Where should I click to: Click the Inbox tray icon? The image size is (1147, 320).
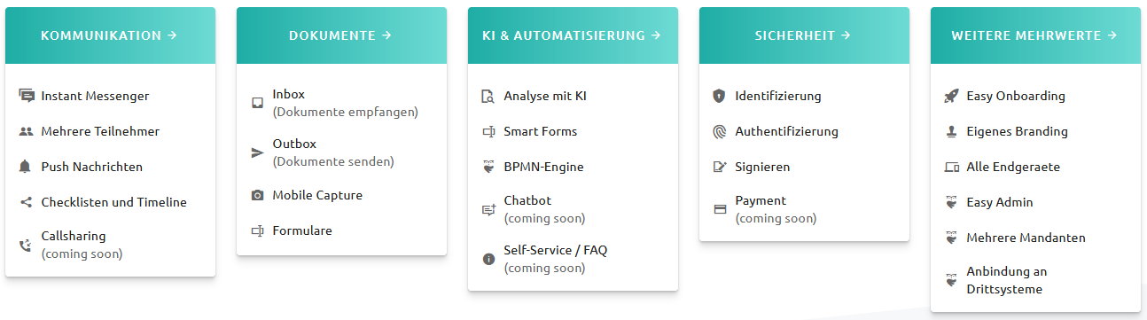258,103
